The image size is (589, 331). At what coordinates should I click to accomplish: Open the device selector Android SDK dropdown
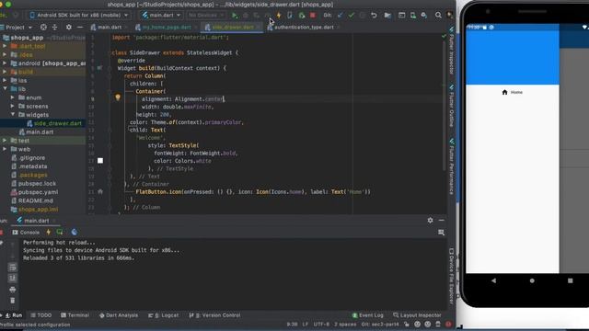(x=79, y=16)
